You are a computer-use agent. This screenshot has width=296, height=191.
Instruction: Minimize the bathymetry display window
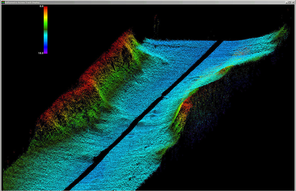tap(286, 2)
